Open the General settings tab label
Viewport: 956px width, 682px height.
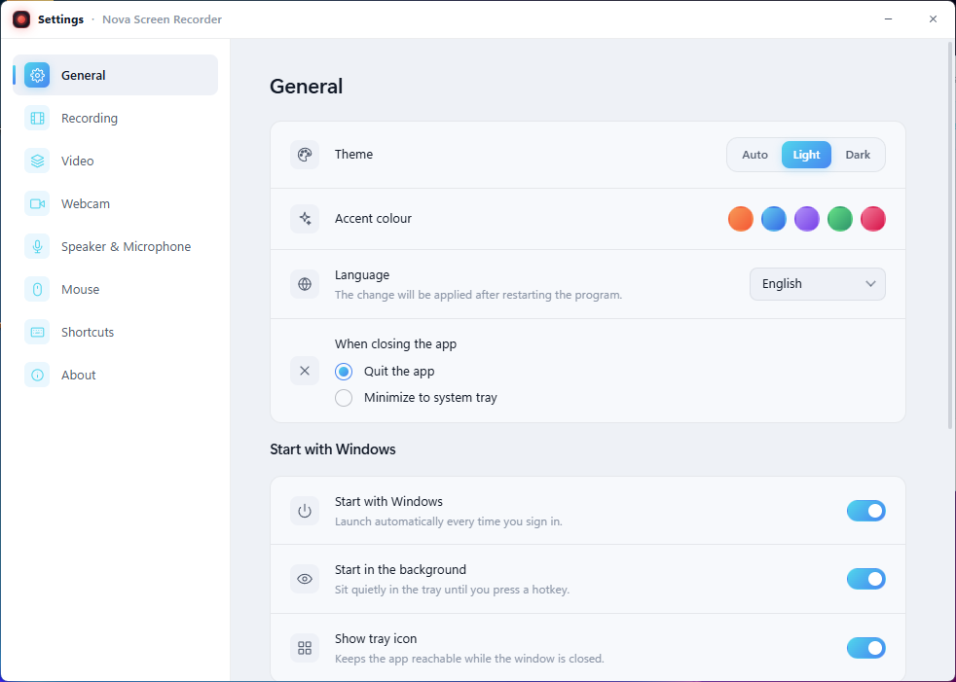tap(84, 76)
